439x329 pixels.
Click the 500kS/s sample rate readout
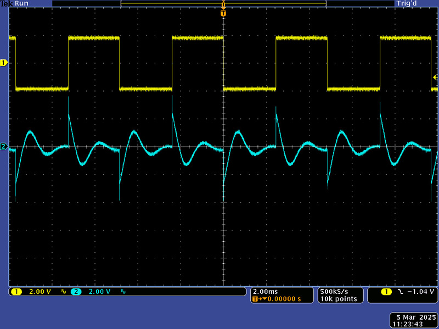pos(335,291)
